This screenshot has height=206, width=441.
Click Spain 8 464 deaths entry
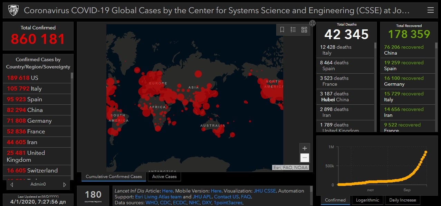[x=345, y=66]
